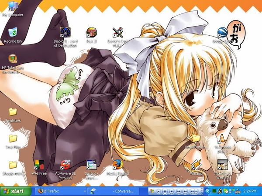Click the Windows Media Player toolbar logo

(152, 191)
